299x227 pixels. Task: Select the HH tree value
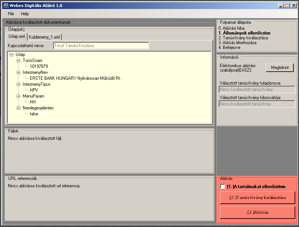[33, 102]
